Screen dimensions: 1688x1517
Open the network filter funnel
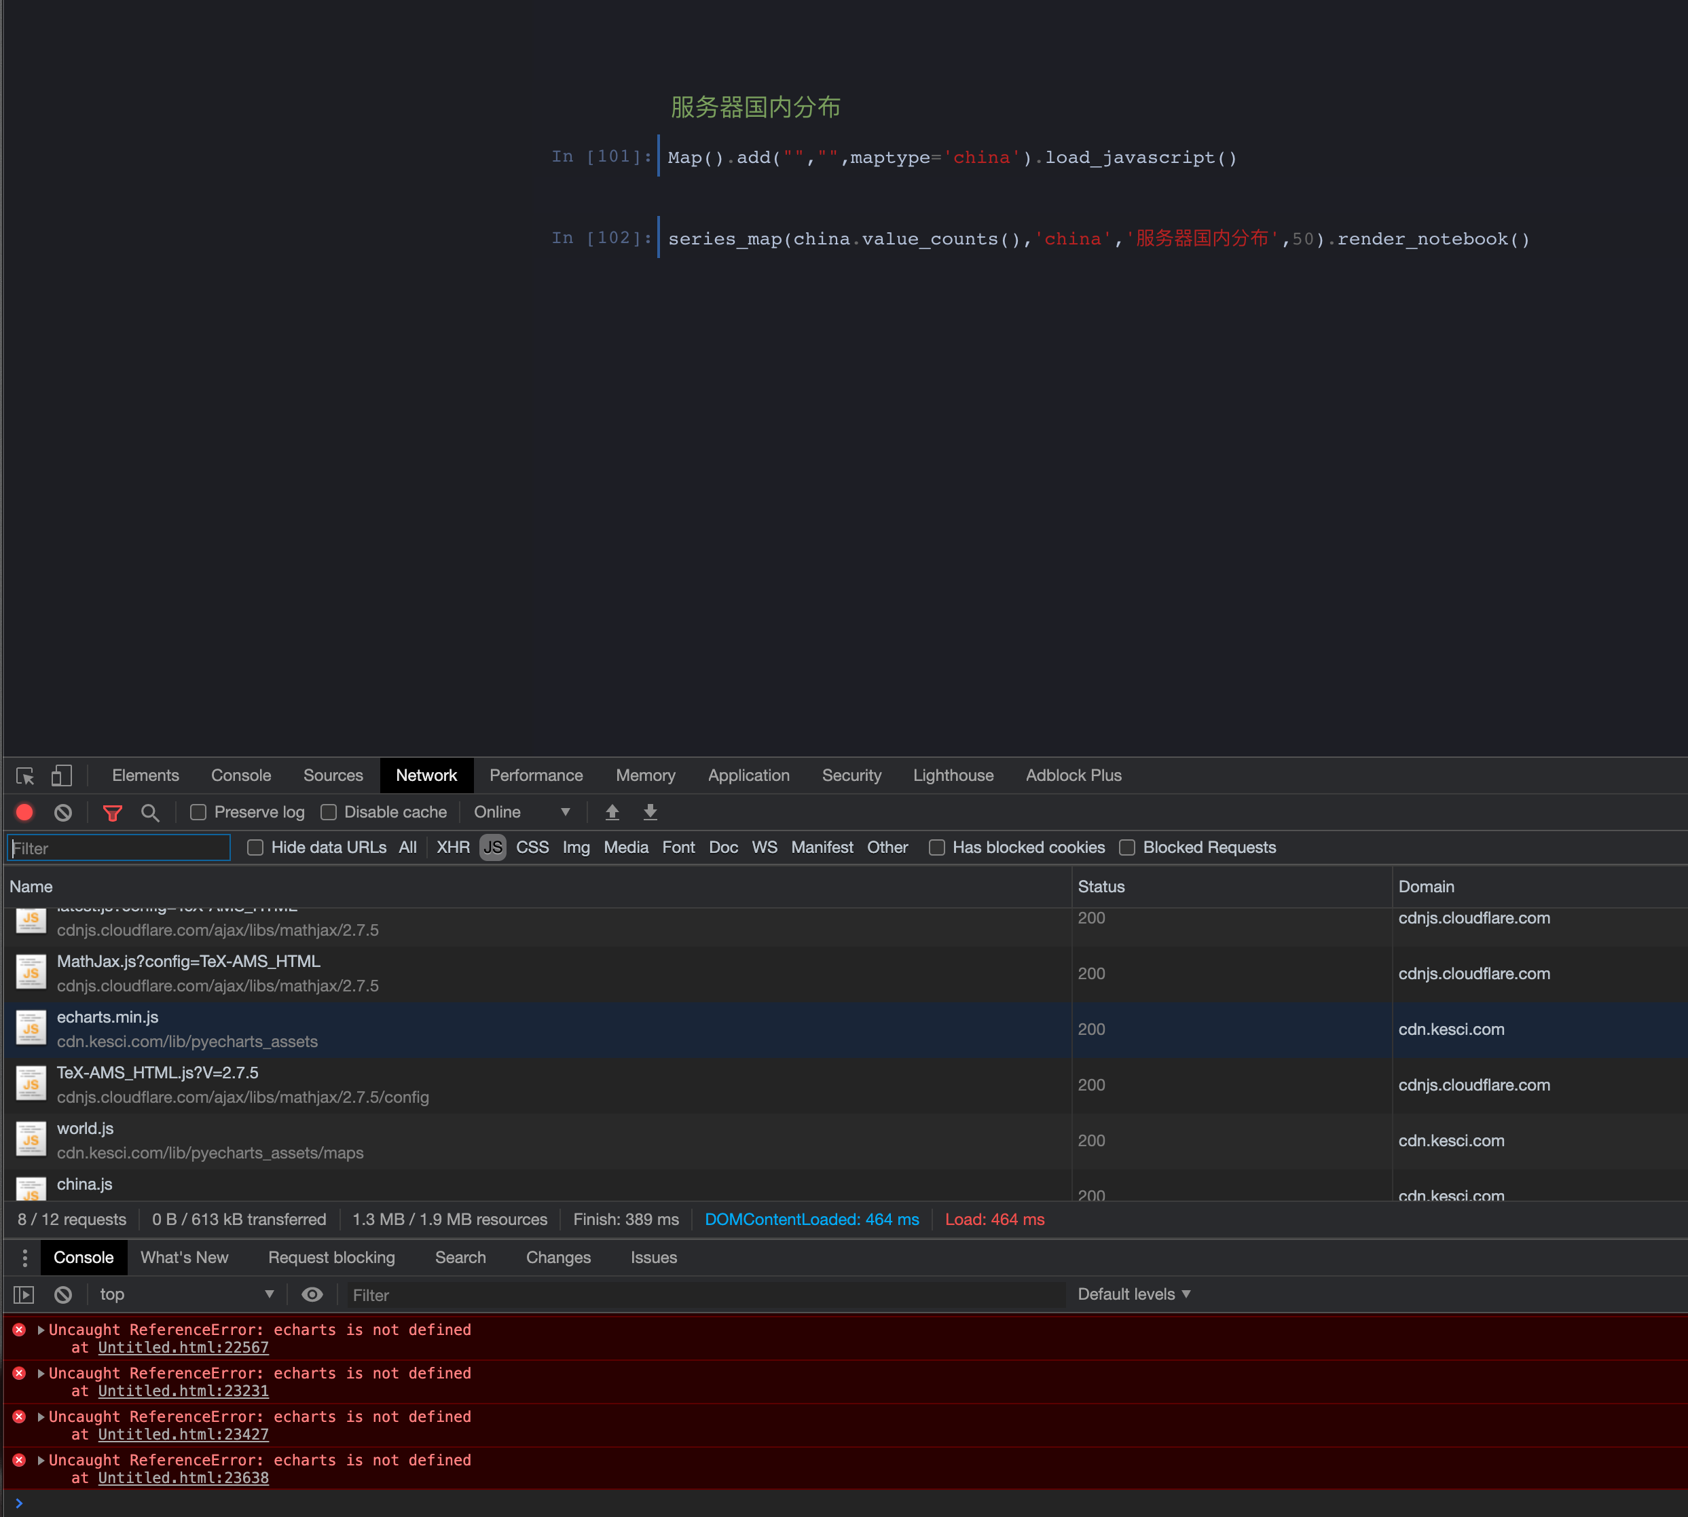pos(113,812)
